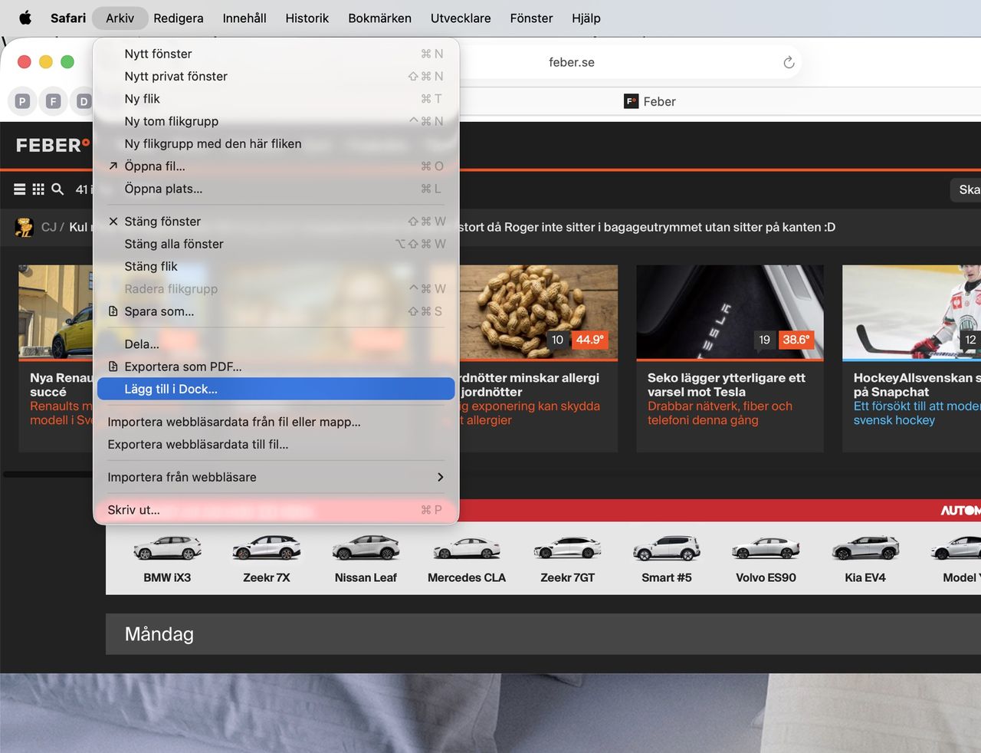Open the Redigera menu
The height and width of the screenshot is (753, 981).
(178, 18)
